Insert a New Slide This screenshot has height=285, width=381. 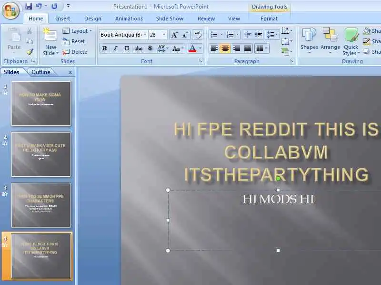click(x=50, y=41)
